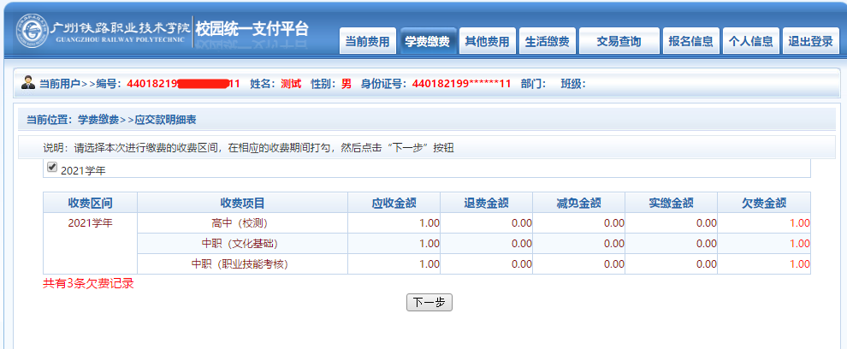Image resolution: width=847 pixels, height=349 pixels.
Task: Click the 应收金额 column header
Action: tap(394, 203)
